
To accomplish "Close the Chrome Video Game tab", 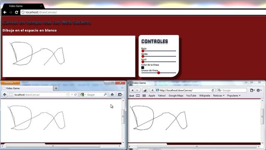I will [x=41, y=6].
